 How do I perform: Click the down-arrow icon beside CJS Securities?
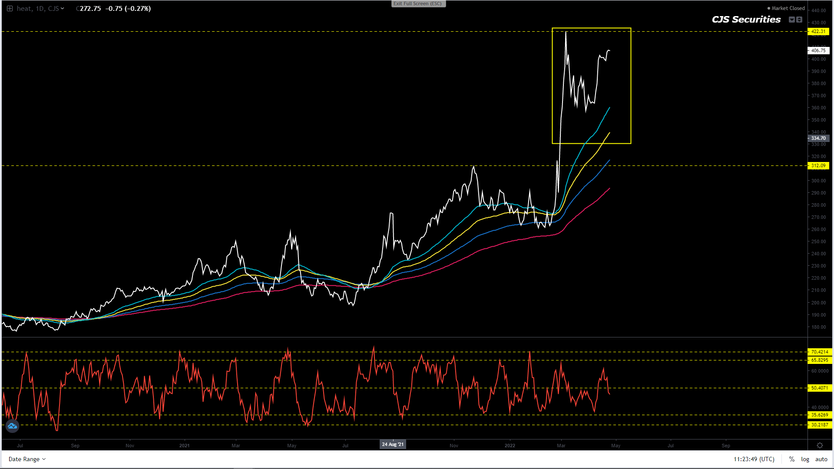[x=791, y=20]
